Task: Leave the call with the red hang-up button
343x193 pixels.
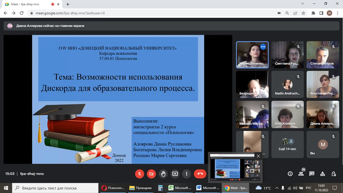Action: (x=200, y=174)
